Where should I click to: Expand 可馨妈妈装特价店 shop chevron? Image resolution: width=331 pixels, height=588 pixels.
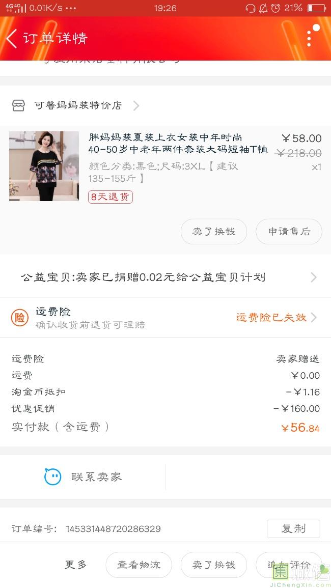[136, 105]
